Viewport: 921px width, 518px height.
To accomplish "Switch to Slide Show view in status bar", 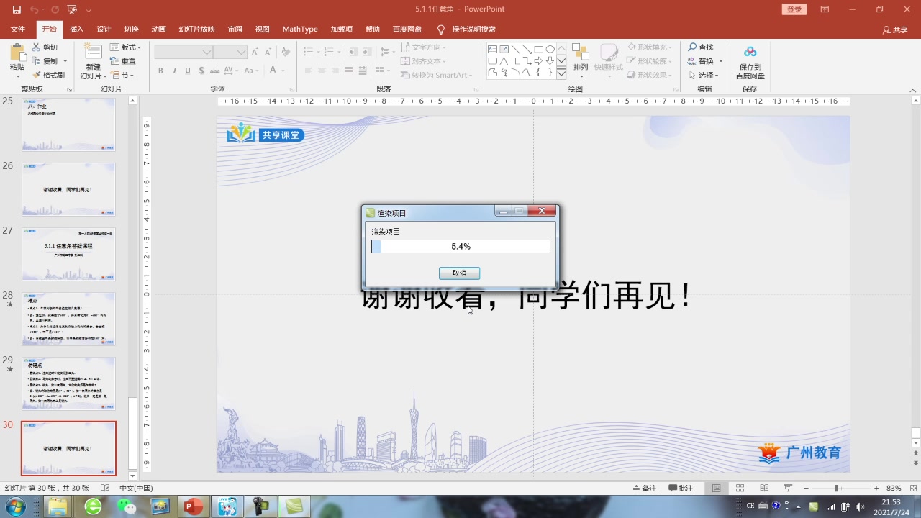I will pyautogui.click(x=789, y=487).
